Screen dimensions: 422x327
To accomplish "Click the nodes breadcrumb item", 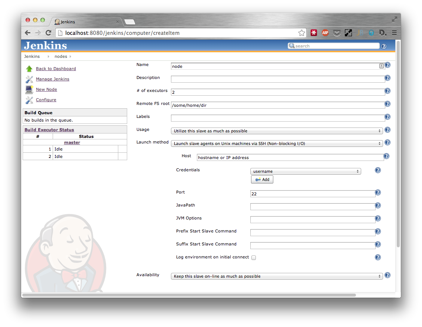I will (61, 56).
